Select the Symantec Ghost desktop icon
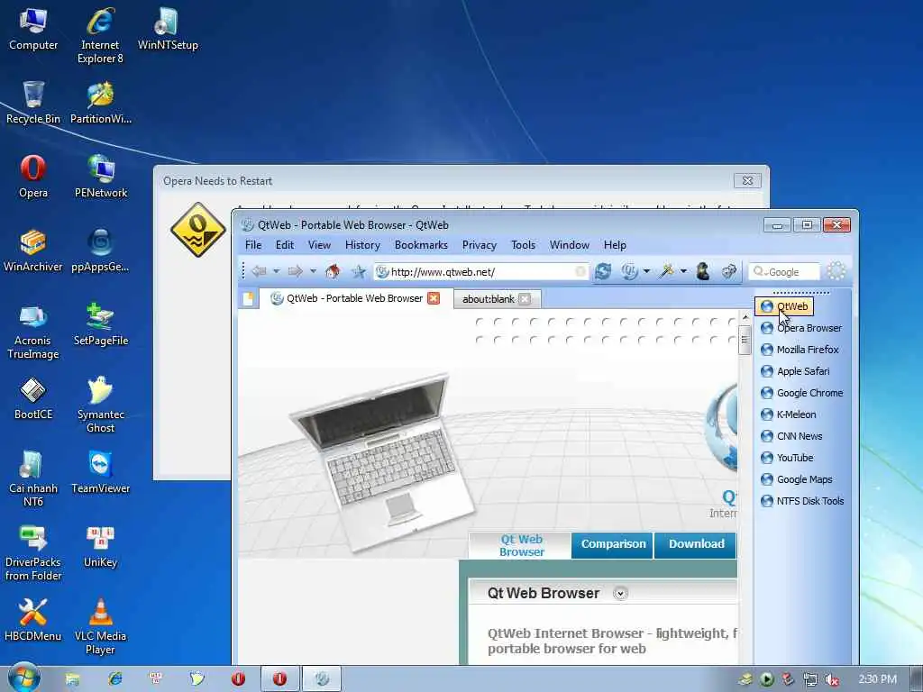Viewport: 923px width, 692px height. pos(101,405)
